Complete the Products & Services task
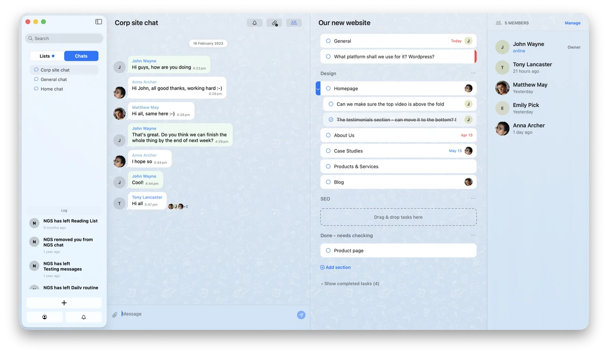The height and width of the screenshot is (355, 608). click(328, 166)
